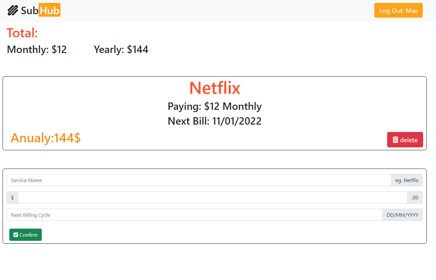The width and height of the screenshot is (436, 280).
Task: Click 'Next Bill: 11/01/2022' text
Action: click(215, 121)
